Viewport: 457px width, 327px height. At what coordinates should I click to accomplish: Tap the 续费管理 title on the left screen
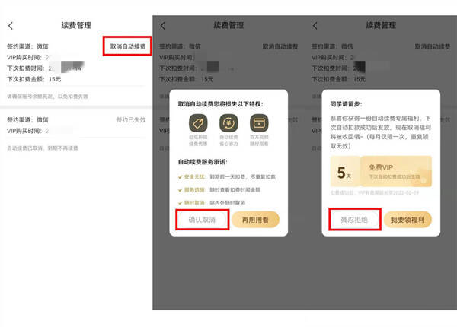point(76,25)
